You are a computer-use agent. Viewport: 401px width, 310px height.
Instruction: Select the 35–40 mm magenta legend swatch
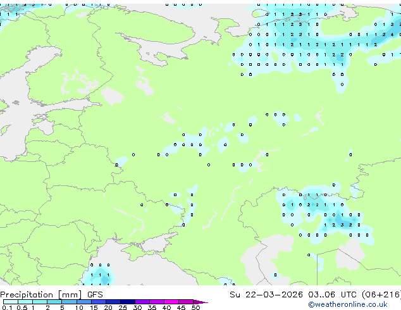pyautogui.click(x=157, y=302)
